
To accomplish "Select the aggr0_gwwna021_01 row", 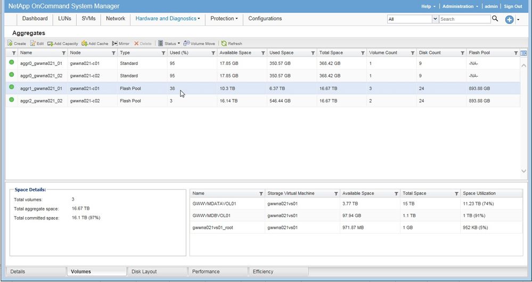I will [x=263, y=63].
